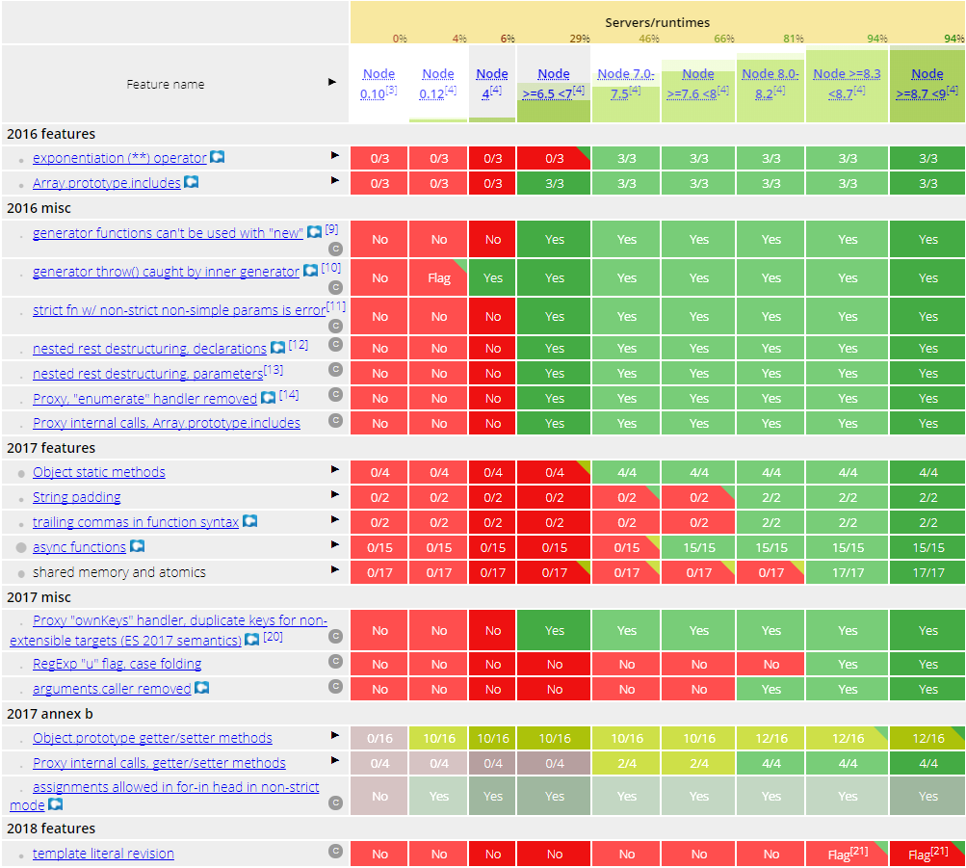
Task: Open Node >=7.6 <8 column header
Action: (x=698, y=84)
